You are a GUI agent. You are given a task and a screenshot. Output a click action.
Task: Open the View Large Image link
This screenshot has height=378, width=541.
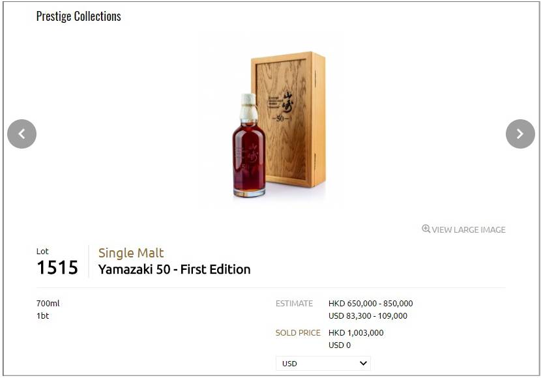tap(463, 229)
